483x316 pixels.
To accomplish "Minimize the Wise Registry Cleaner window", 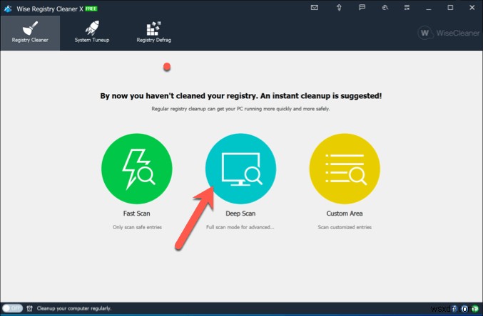I will (x=429, y=8).
